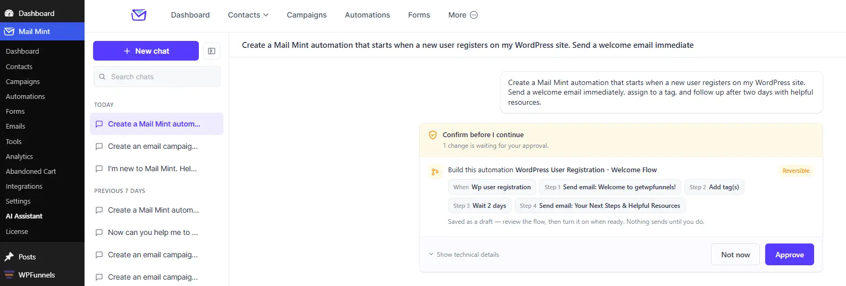Open previous Create a Mail Mint autom... chat
This screenshot has height=286, width=846.
click(157, 210)
